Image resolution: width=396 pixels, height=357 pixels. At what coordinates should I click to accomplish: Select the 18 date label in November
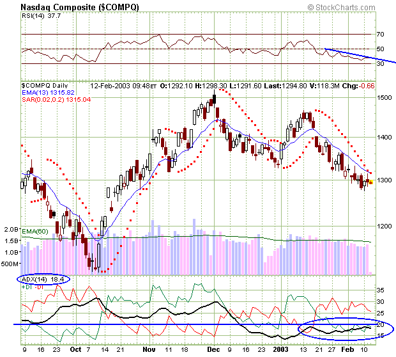click(185, 350)
